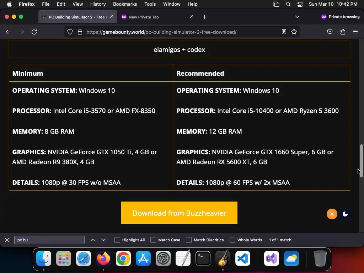364x273 pixels.
Task: Open the Edit menu
Action: (x=61, y=4)
